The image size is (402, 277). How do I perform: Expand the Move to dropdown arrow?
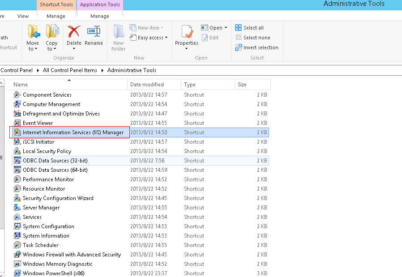click(36, 49)
